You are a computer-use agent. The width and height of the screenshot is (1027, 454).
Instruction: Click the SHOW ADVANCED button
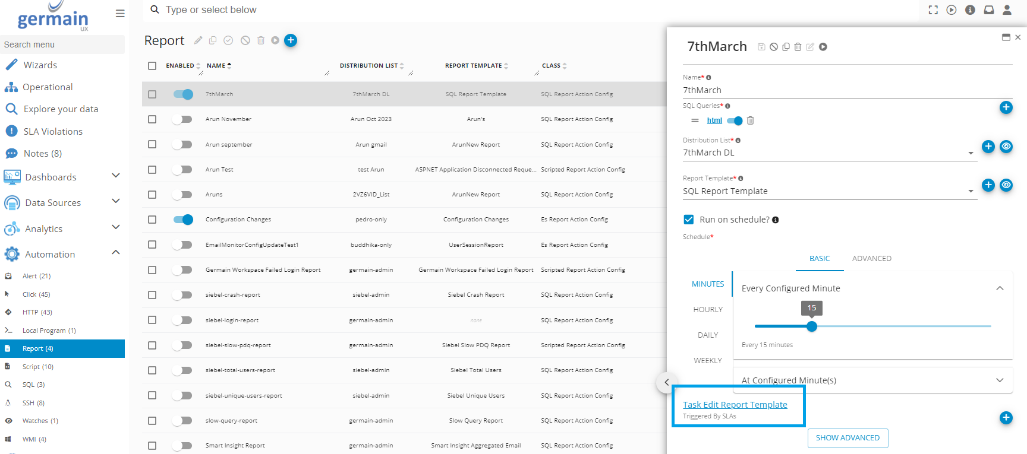[x=848, y=438]
